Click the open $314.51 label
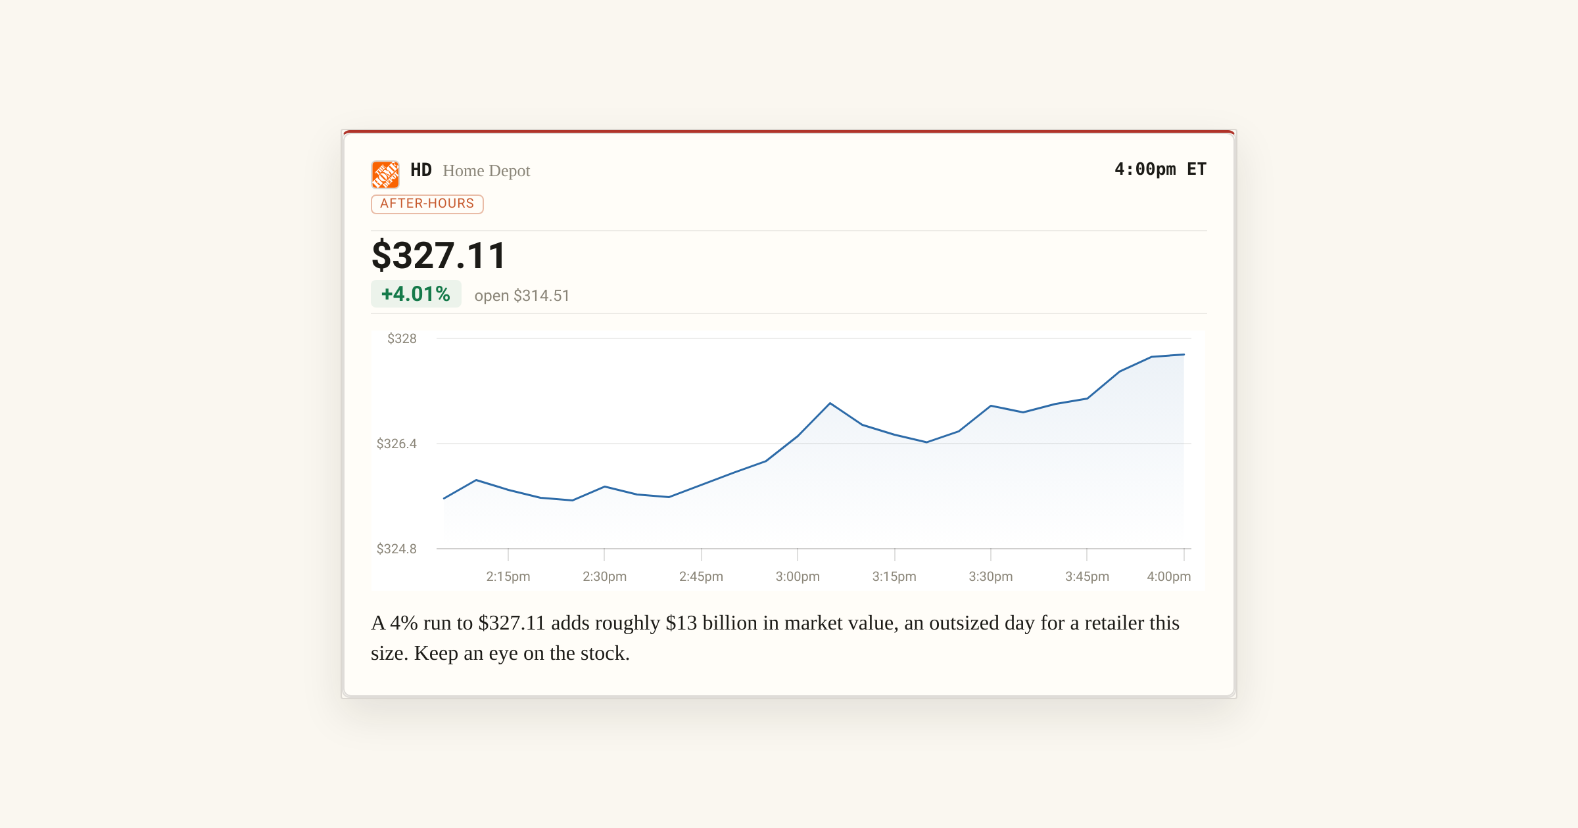 pos(522,296)
